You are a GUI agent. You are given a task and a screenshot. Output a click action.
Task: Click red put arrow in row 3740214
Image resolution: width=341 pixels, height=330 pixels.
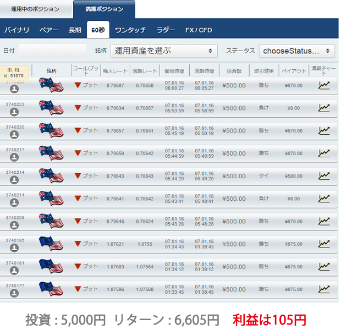pyautogui.click(x=78, y=175)
